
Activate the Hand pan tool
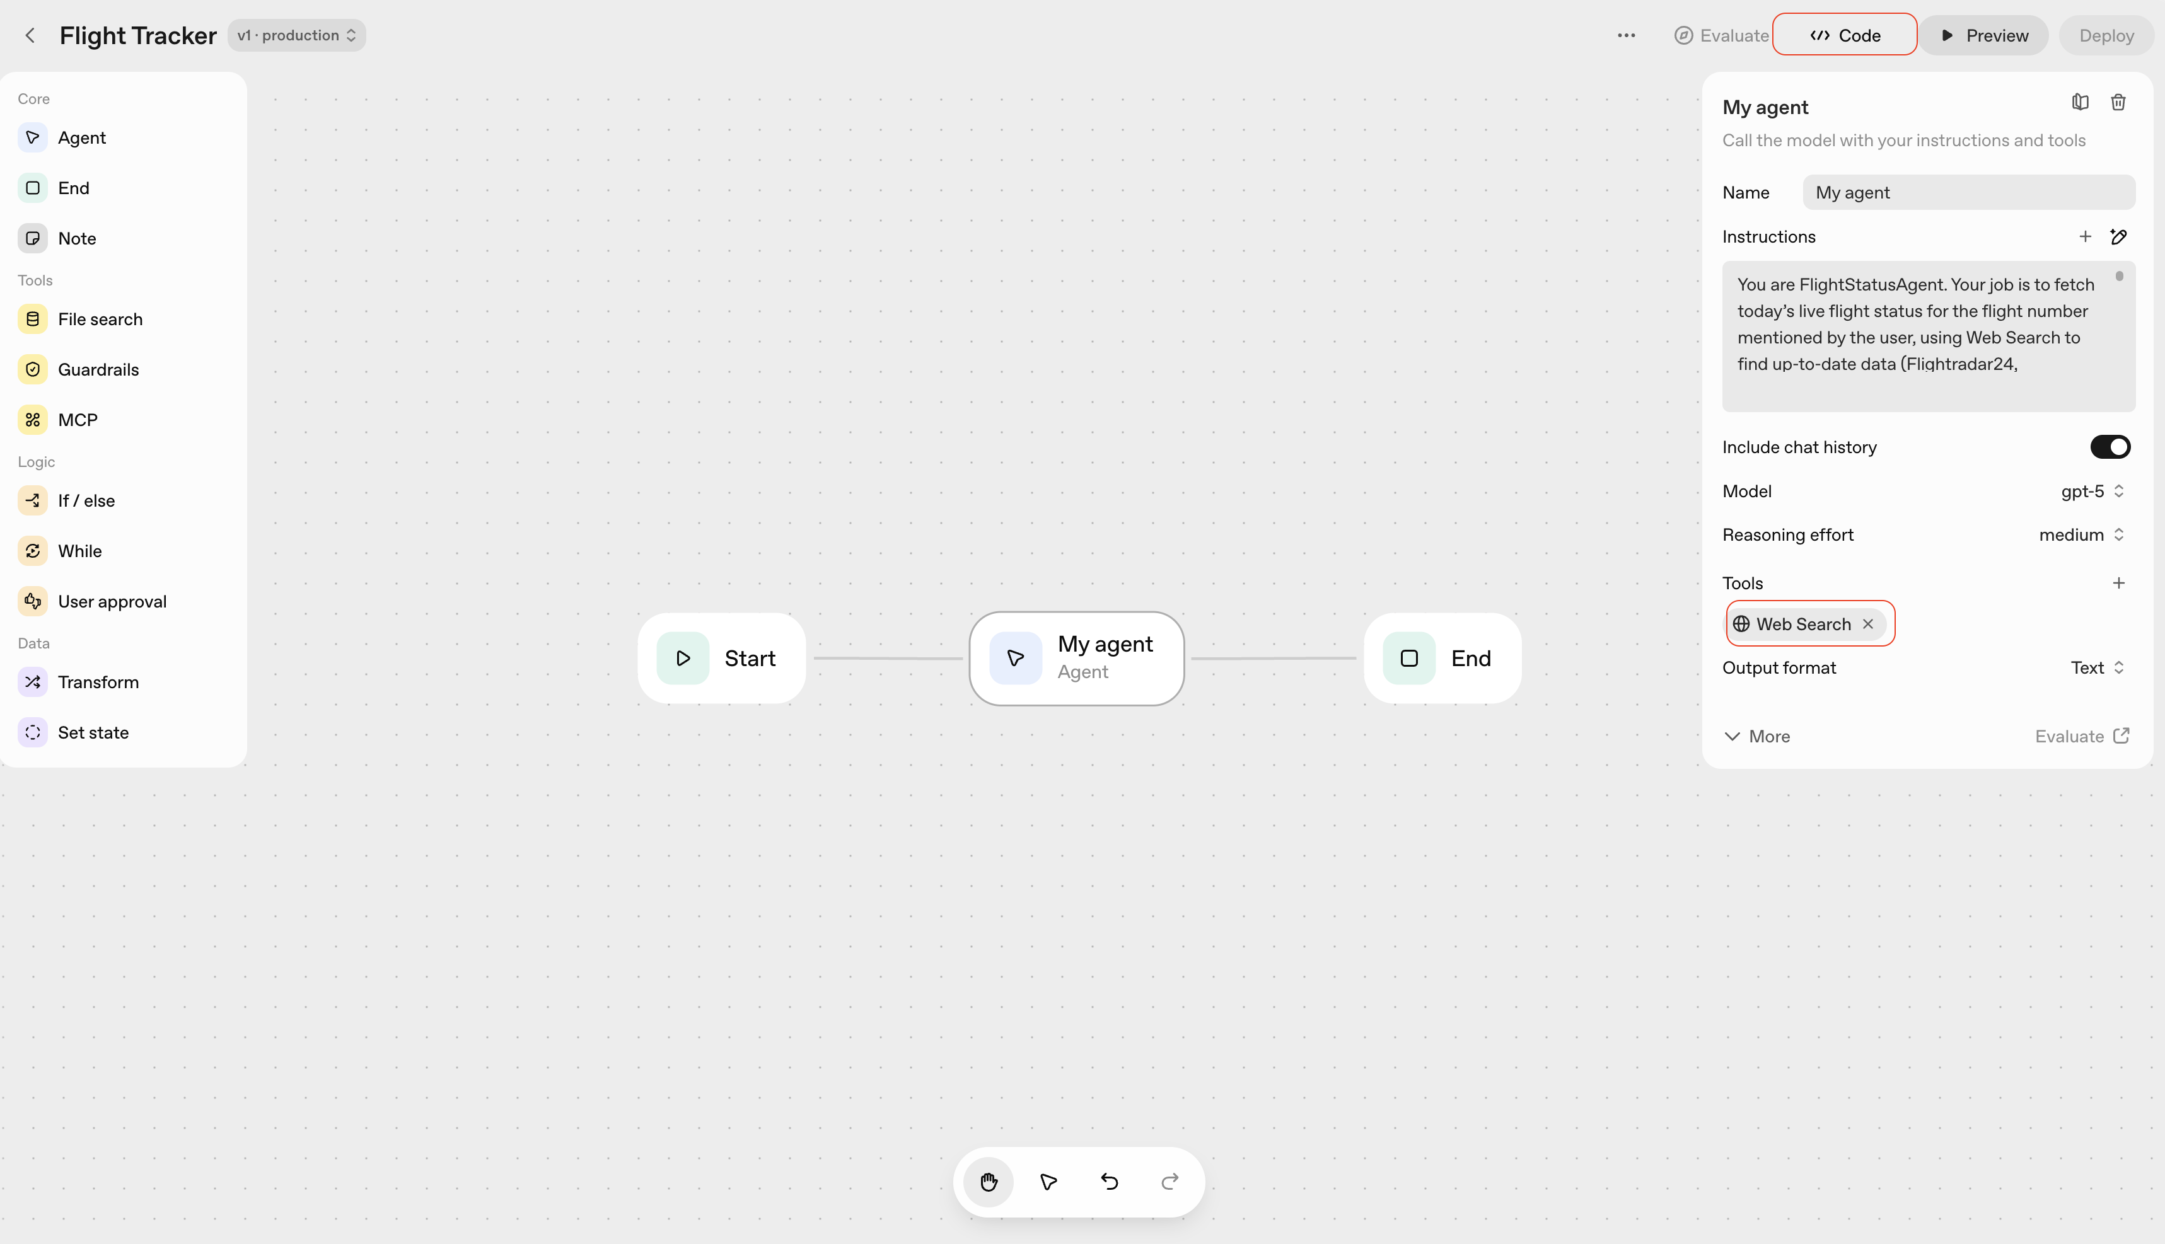point(988,1182)
